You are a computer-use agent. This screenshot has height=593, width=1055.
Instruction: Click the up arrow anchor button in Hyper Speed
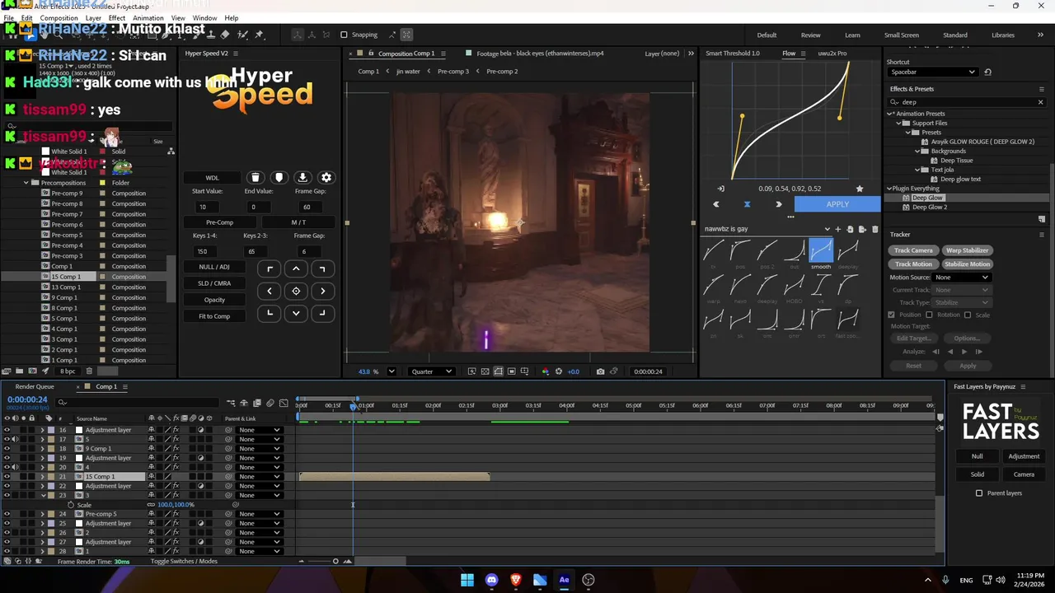point(296,268)
